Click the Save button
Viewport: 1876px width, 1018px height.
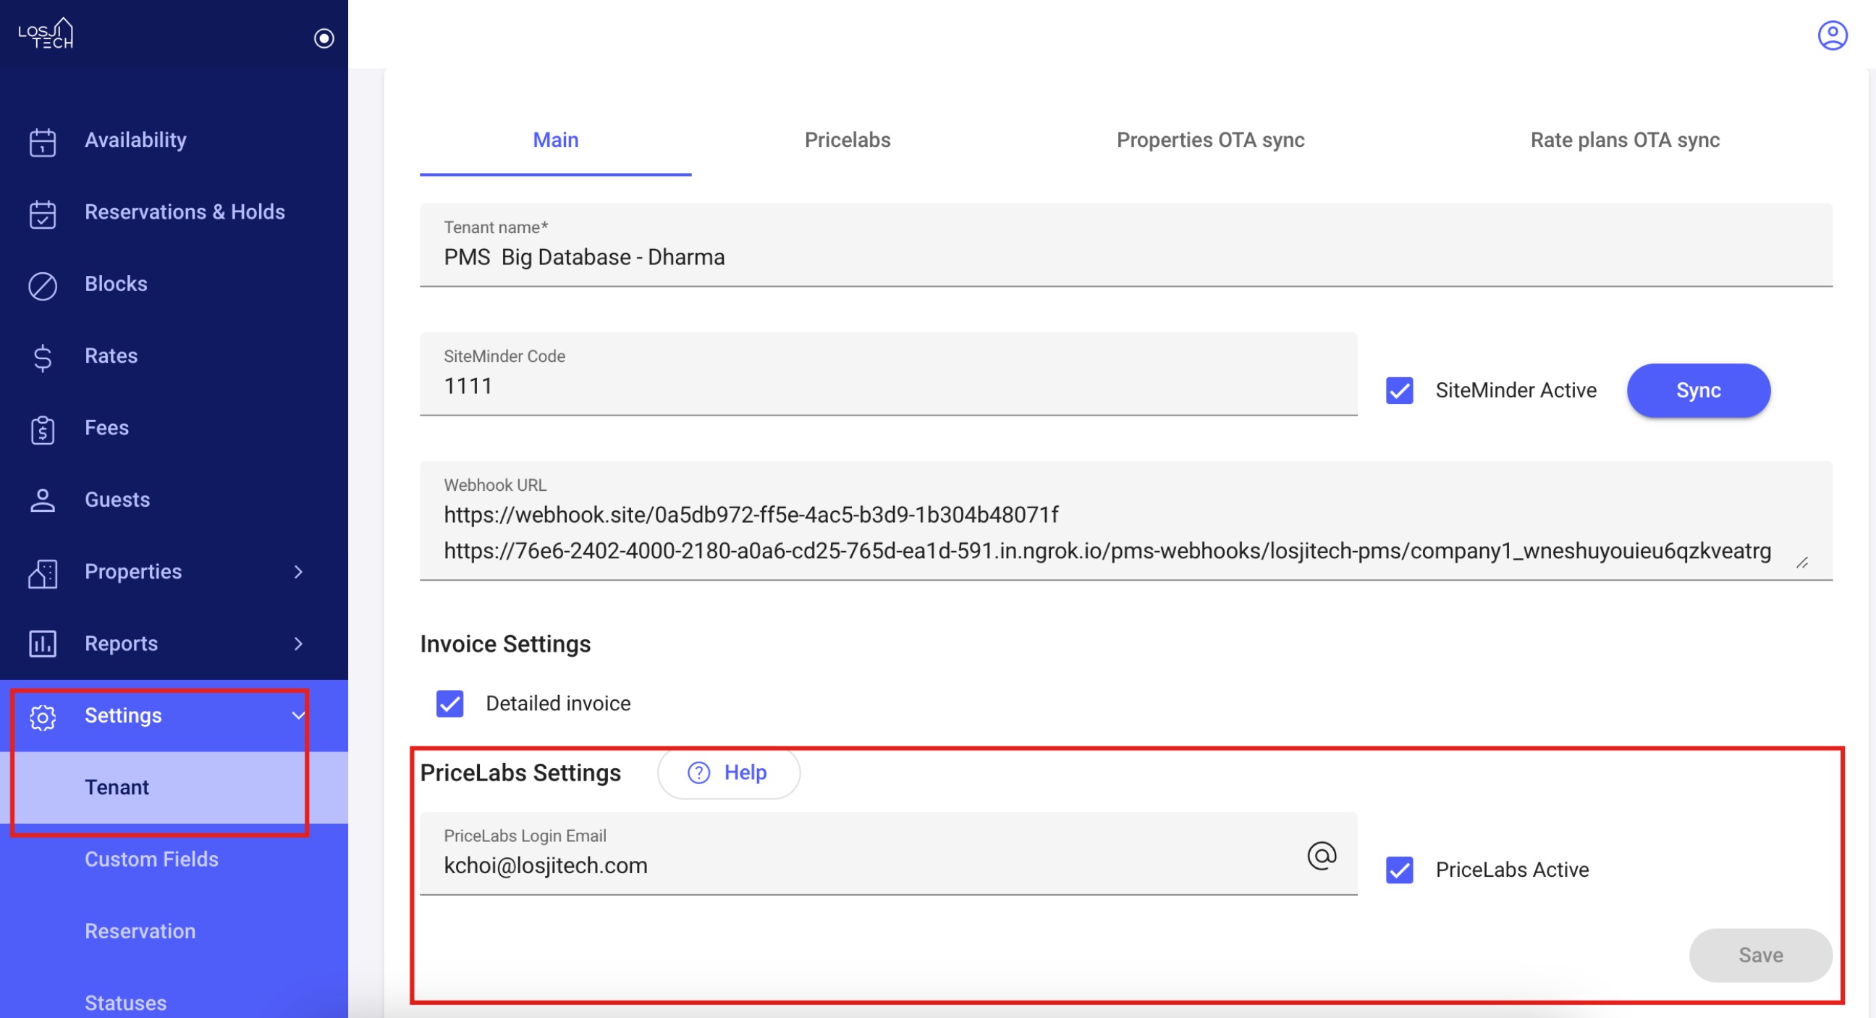pos(1760,955)
